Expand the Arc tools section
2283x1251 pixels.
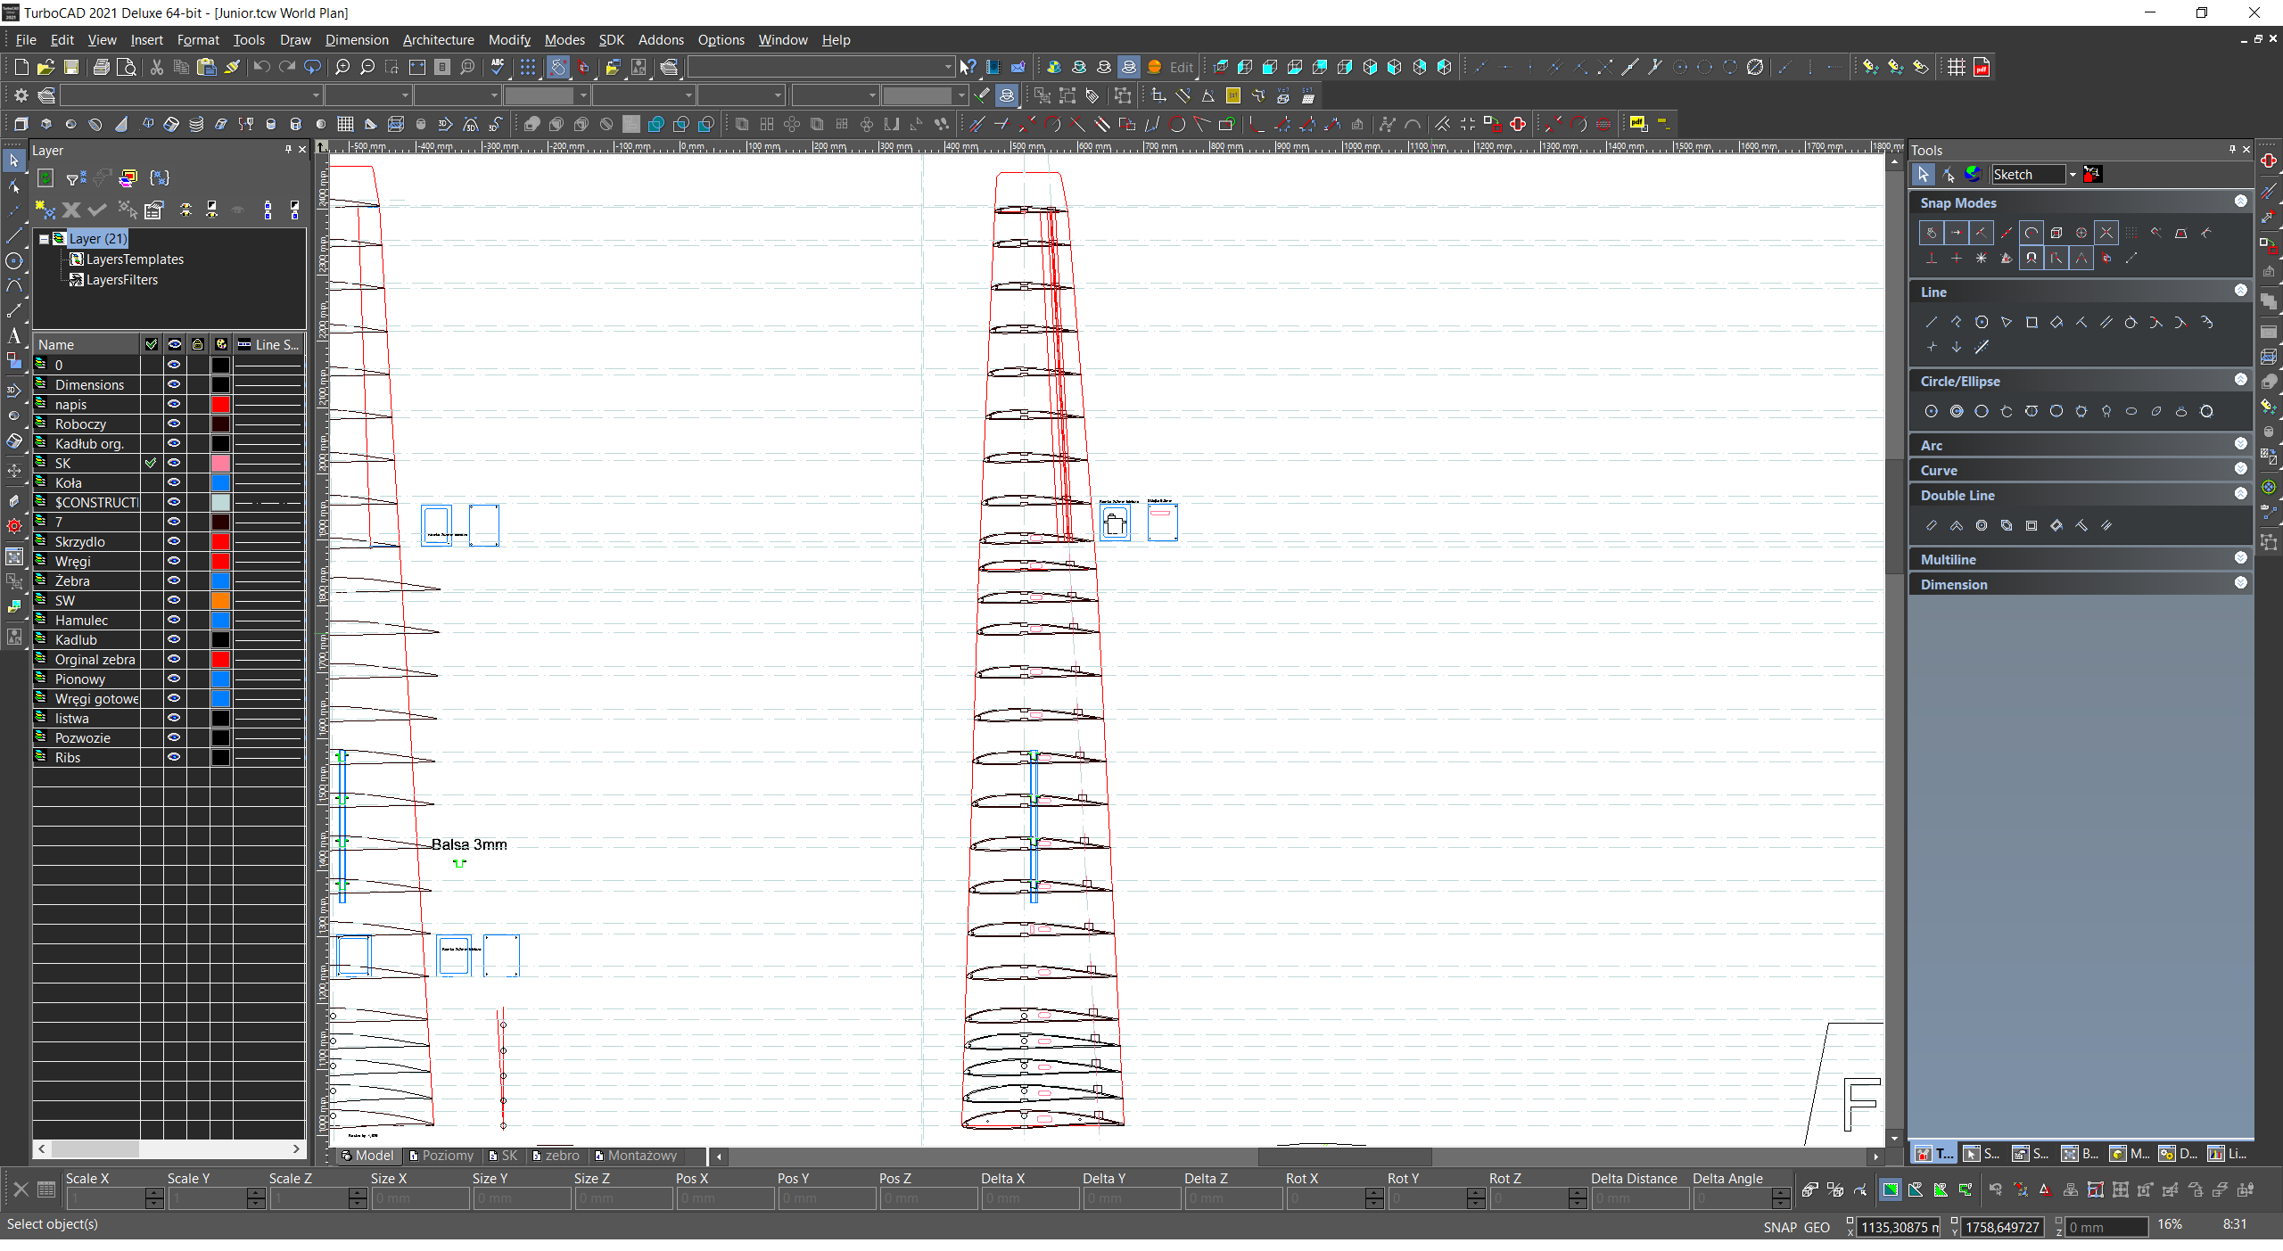2240,444
